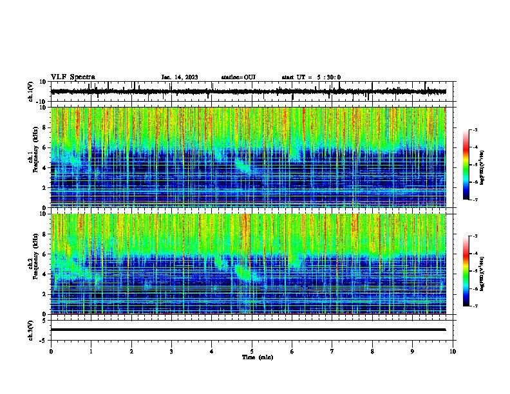Viewport: 510px width, 394px height.
Task: Click the "VLF Spectra" title text
Action: [73, 77]
